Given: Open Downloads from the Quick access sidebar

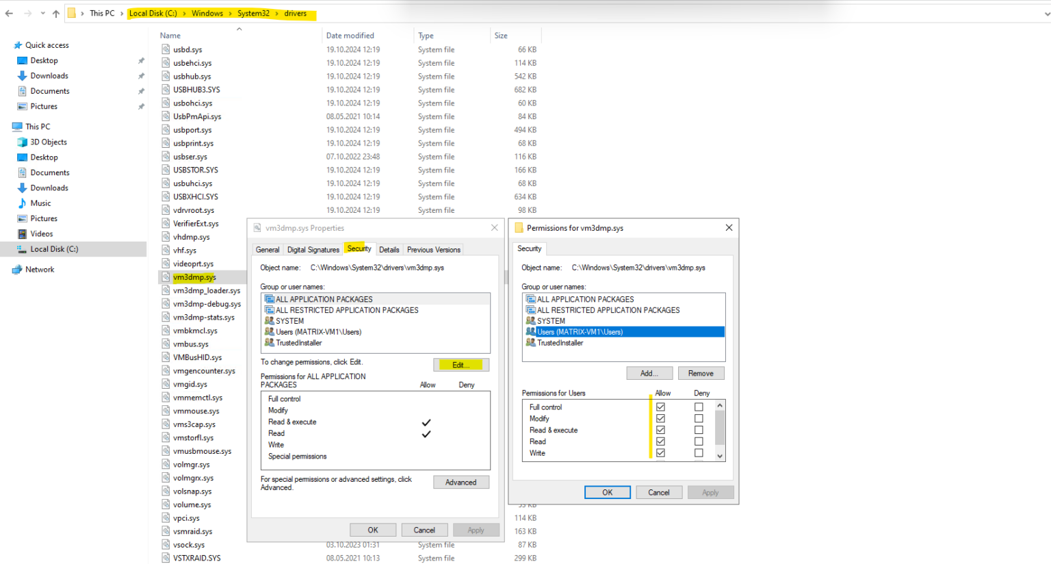Looking at the screenshot, I should click(47, 75).
